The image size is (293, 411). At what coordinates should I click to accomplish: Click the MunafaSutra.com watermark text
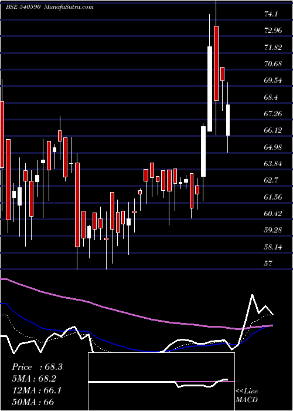click(69, 7)
